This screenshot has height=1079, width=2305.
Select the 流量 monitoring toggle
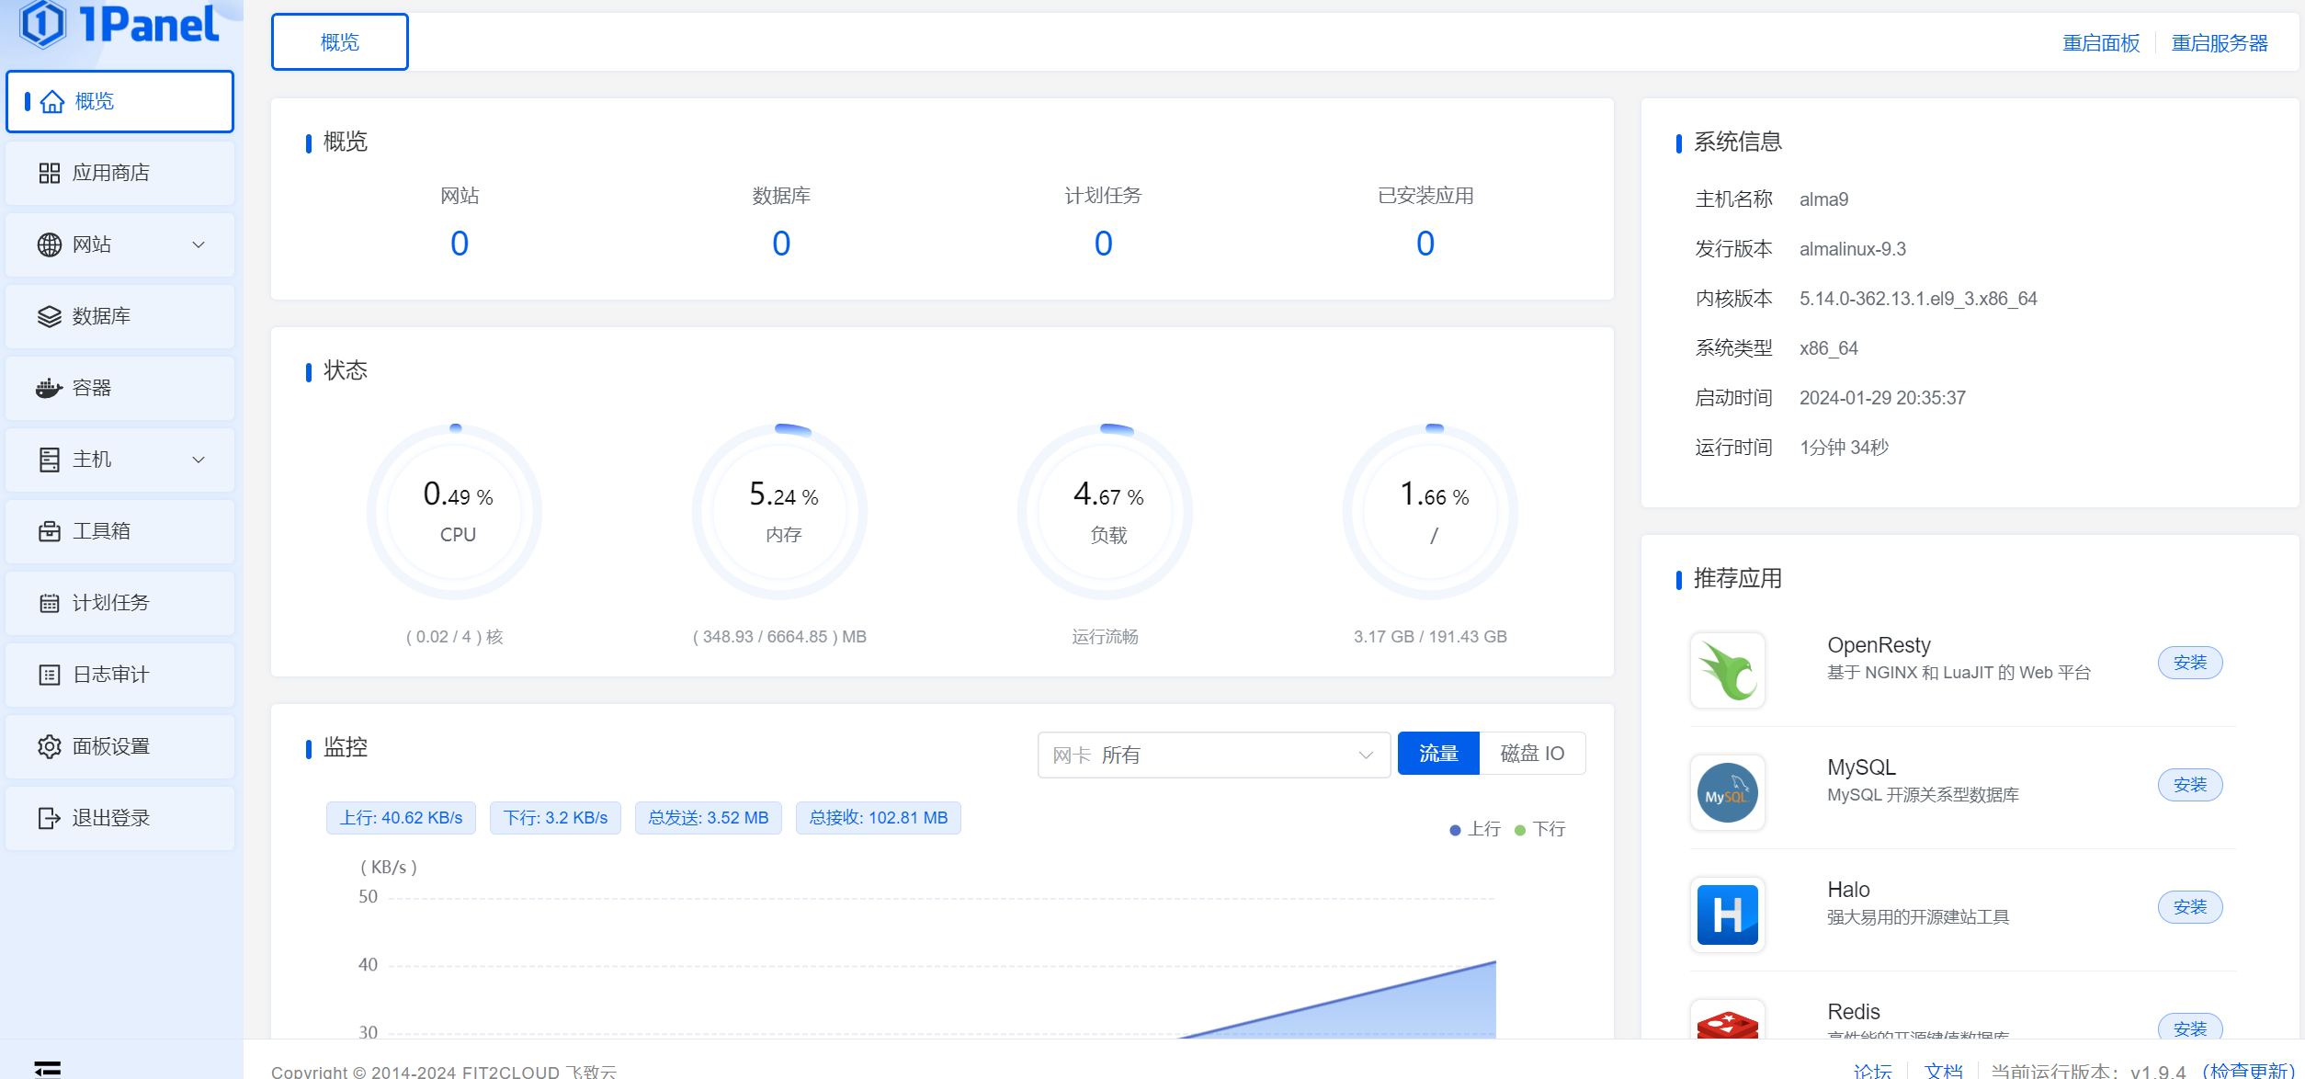click(1438, 754)
